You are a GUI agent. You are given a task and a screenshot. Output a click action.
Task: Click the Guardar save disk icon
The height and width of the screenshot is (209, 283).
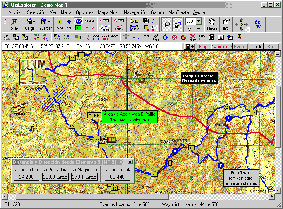tap(44, 21)
